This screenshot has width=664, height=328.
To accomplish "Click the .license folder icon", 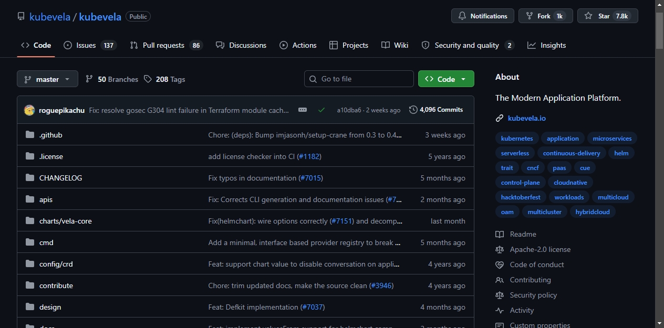I will (30, 156).
